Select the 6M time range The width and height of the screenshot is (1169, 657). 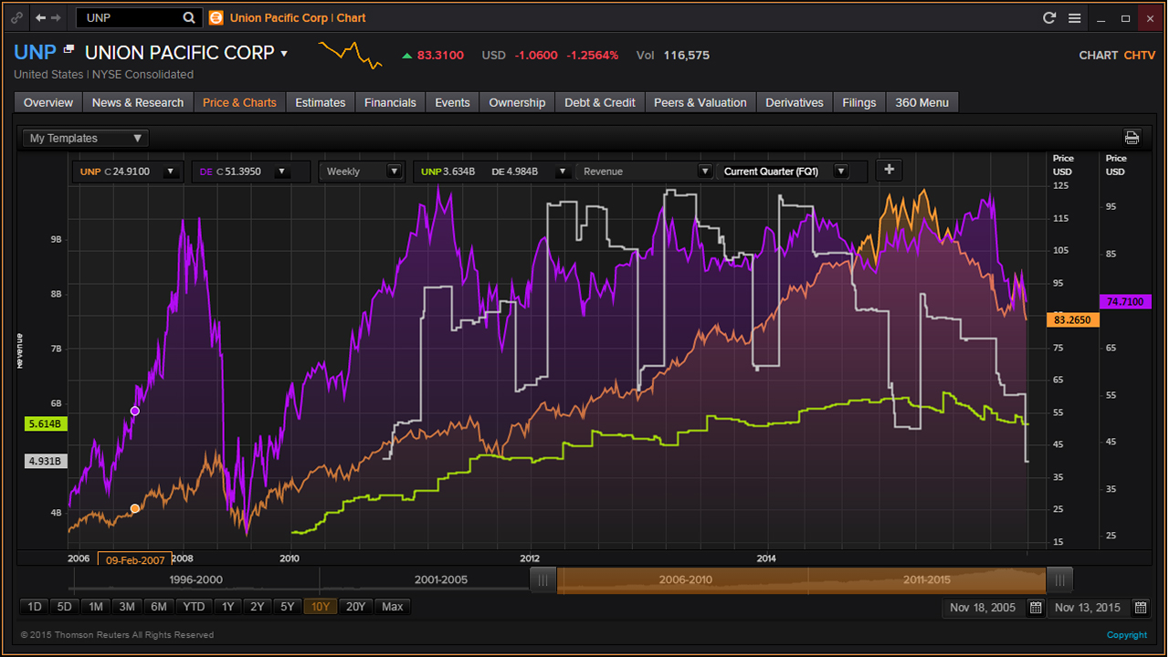[x=159, y=607]
